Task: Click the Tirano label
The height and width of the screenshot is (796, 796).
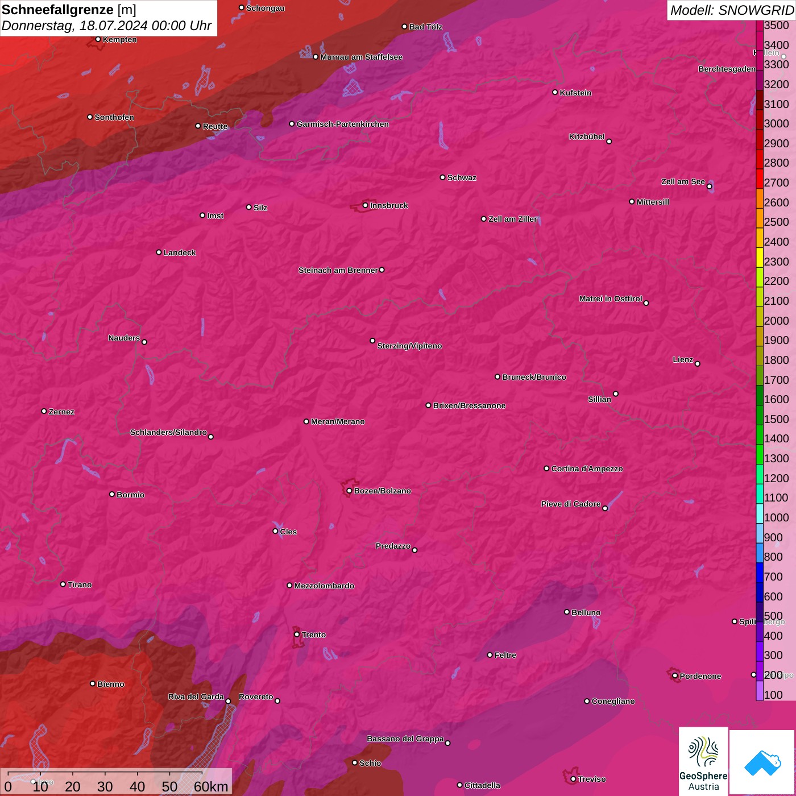Action: pyautogui.click(x=80, y=584)
